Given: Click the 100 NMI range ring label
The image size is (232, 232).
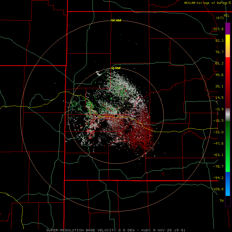Looking at the screenshot, I should (116, 20).
